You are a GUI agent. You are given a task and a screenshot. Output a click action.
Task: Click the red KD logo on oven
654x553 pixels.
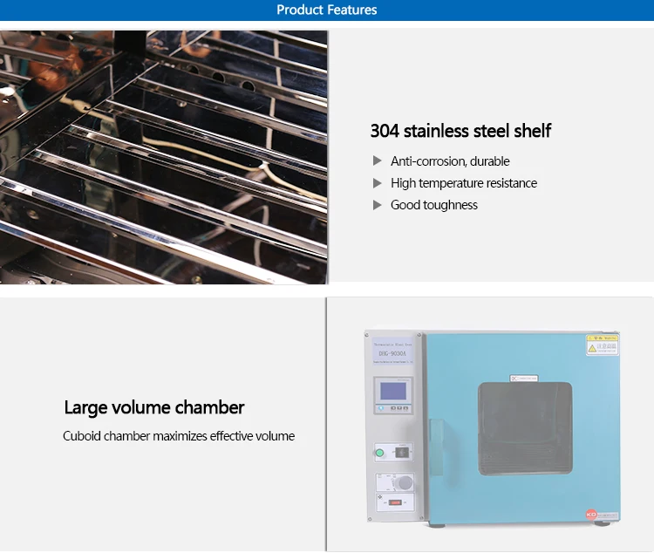(591, 515)
